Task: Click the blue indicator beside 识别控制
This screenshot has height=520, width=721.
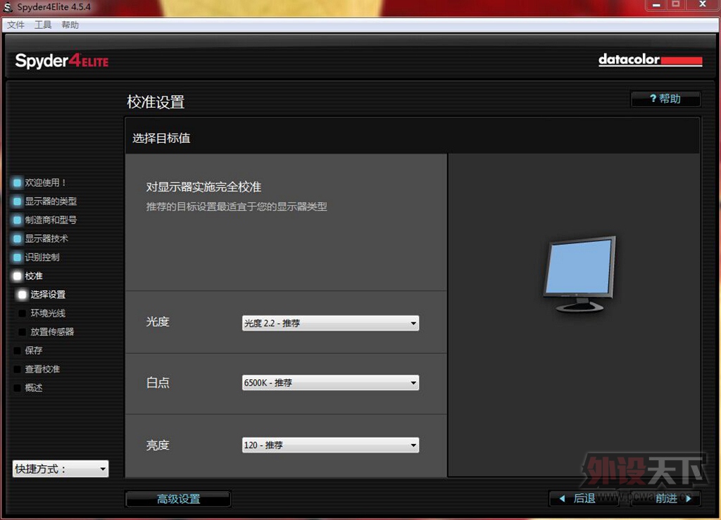Action: click(x=17, y=258)
